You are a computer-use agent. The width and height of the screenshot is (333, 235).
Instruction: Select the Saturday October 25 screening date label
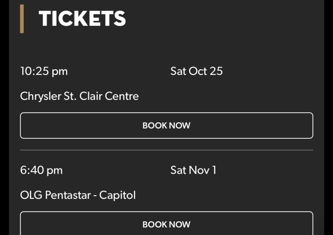196,71
